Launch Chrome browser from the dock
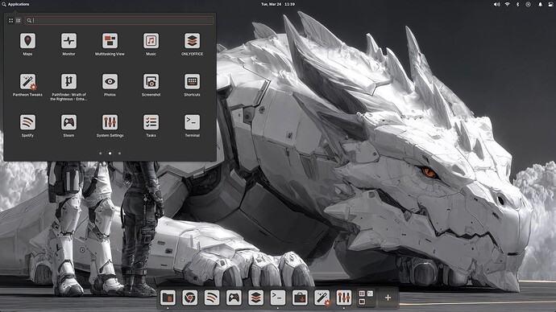Viewport: 556px width, 312px height. pyautogui.click(x=189, y=298)
